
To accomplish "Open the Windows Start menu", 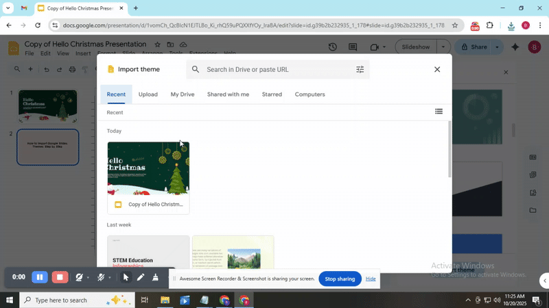I will coord(10,300).
